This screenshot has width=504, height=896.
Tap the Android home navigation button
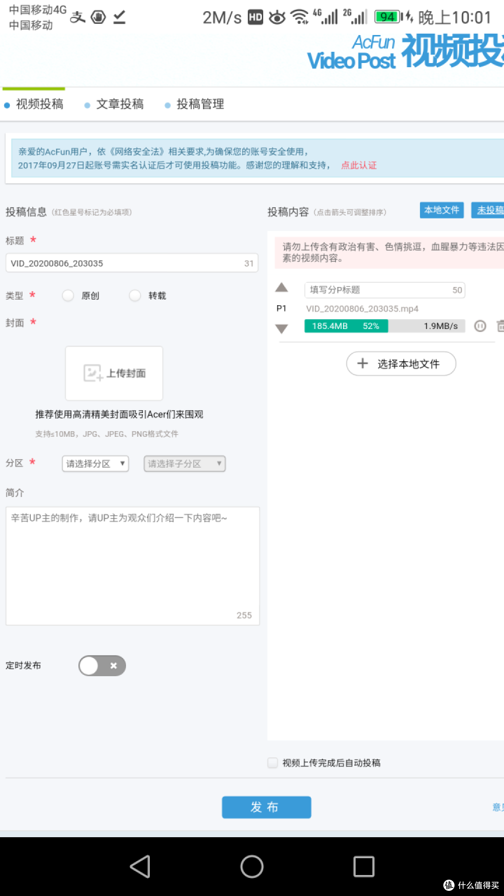(x=252, y=867)
